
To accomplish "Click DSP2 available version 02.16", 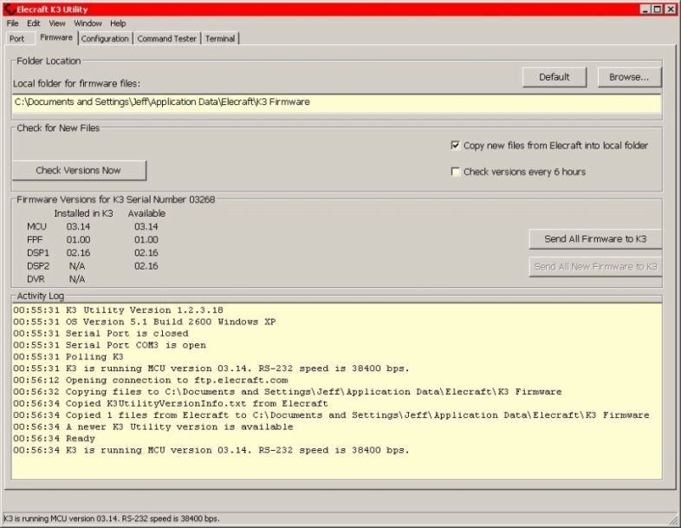I will point(146,265).
